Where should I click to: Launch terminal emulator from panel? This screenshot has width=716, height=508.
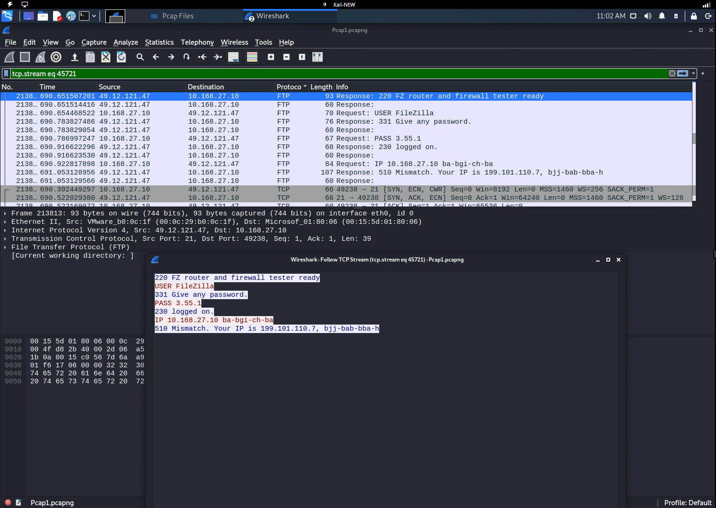coord(84,16)
